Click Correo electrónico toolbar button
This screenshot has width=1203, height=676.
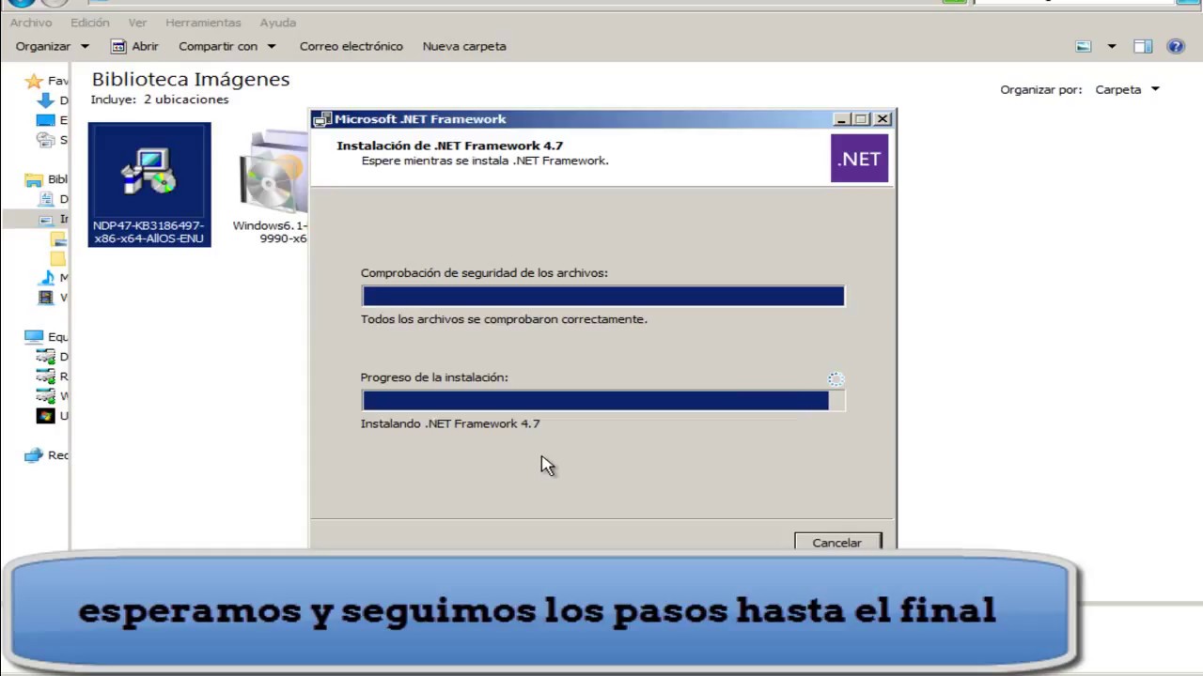tap(351, 46)
